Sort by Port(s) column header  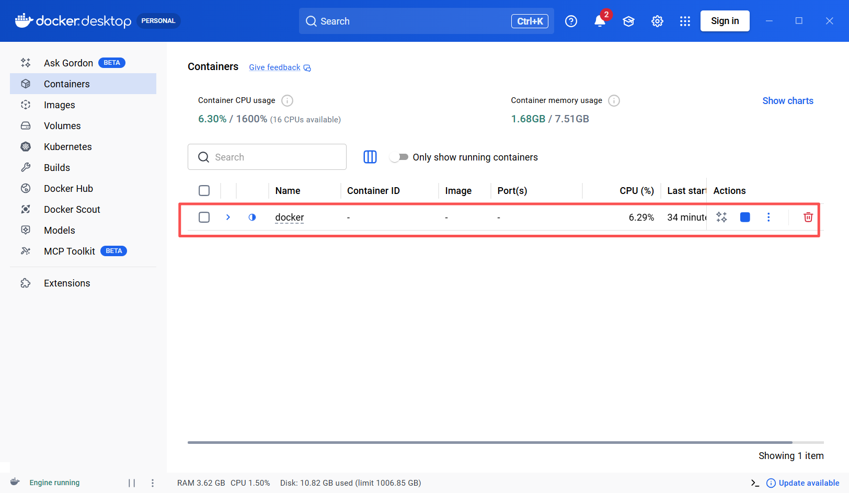coord(512,191)
